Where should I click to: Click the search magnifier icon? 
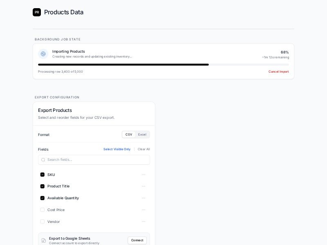[43, 160]
